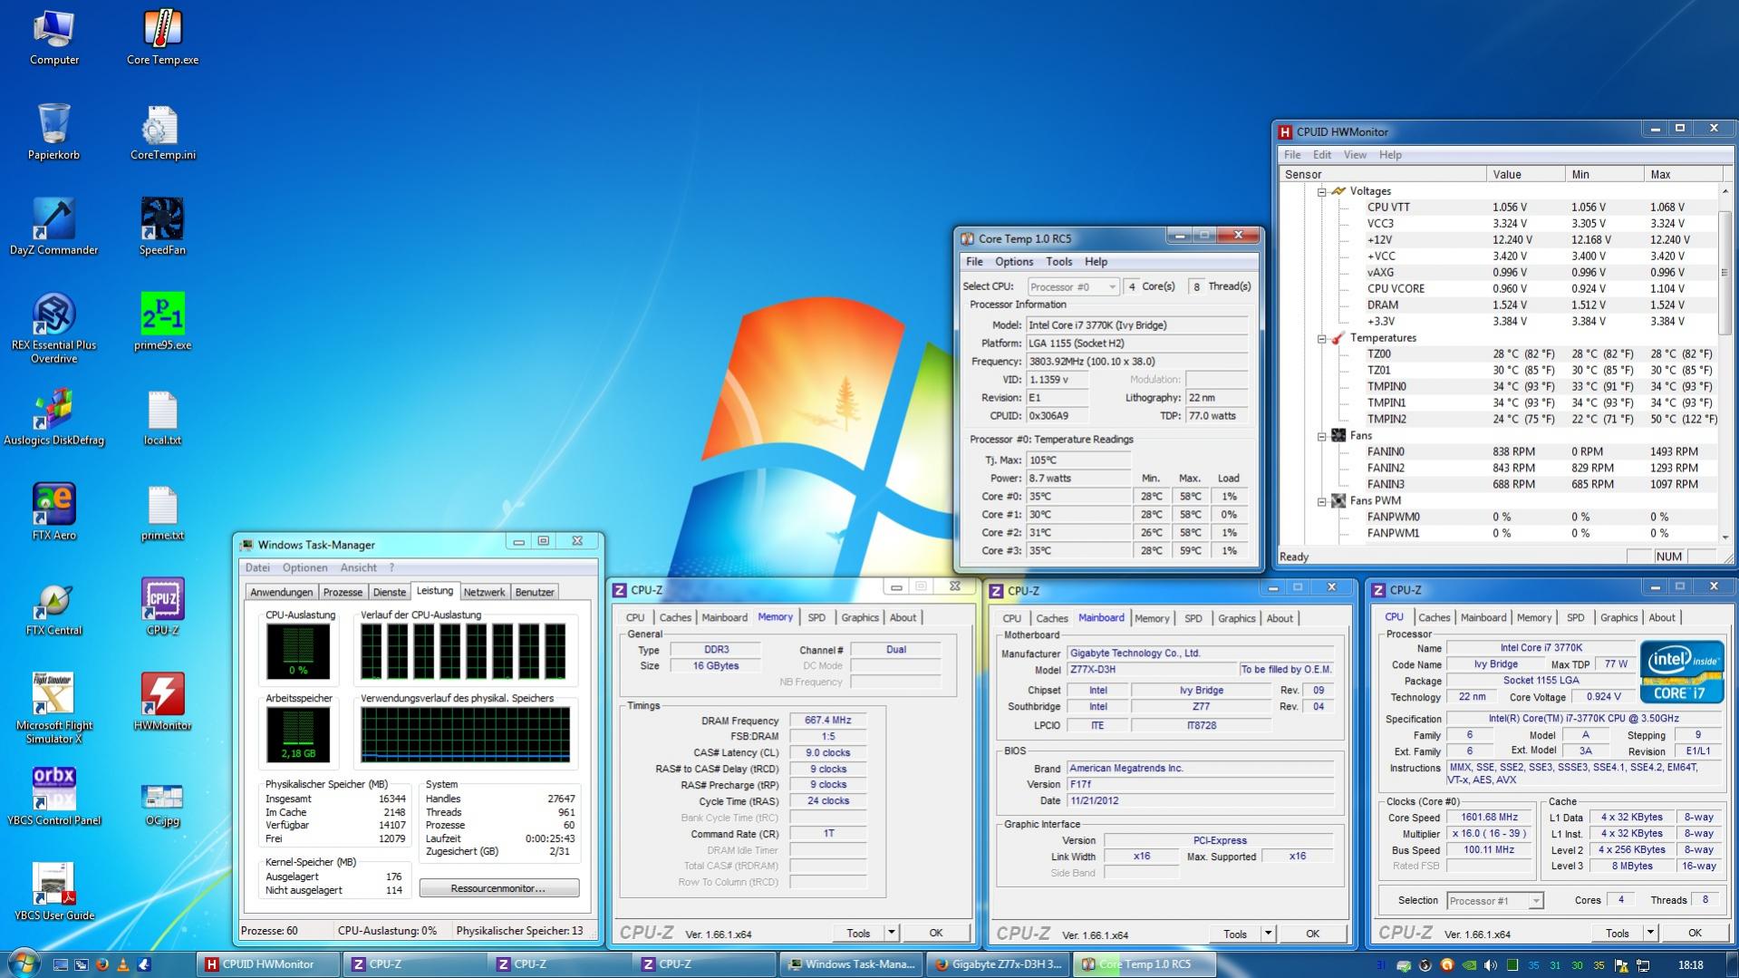Click the HWMonitor vertical scrollbar
The image size is (1739, 978).
1725,363
